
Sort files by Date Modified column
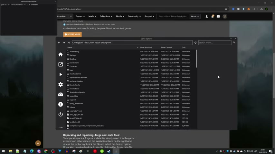tap(146, 47)
